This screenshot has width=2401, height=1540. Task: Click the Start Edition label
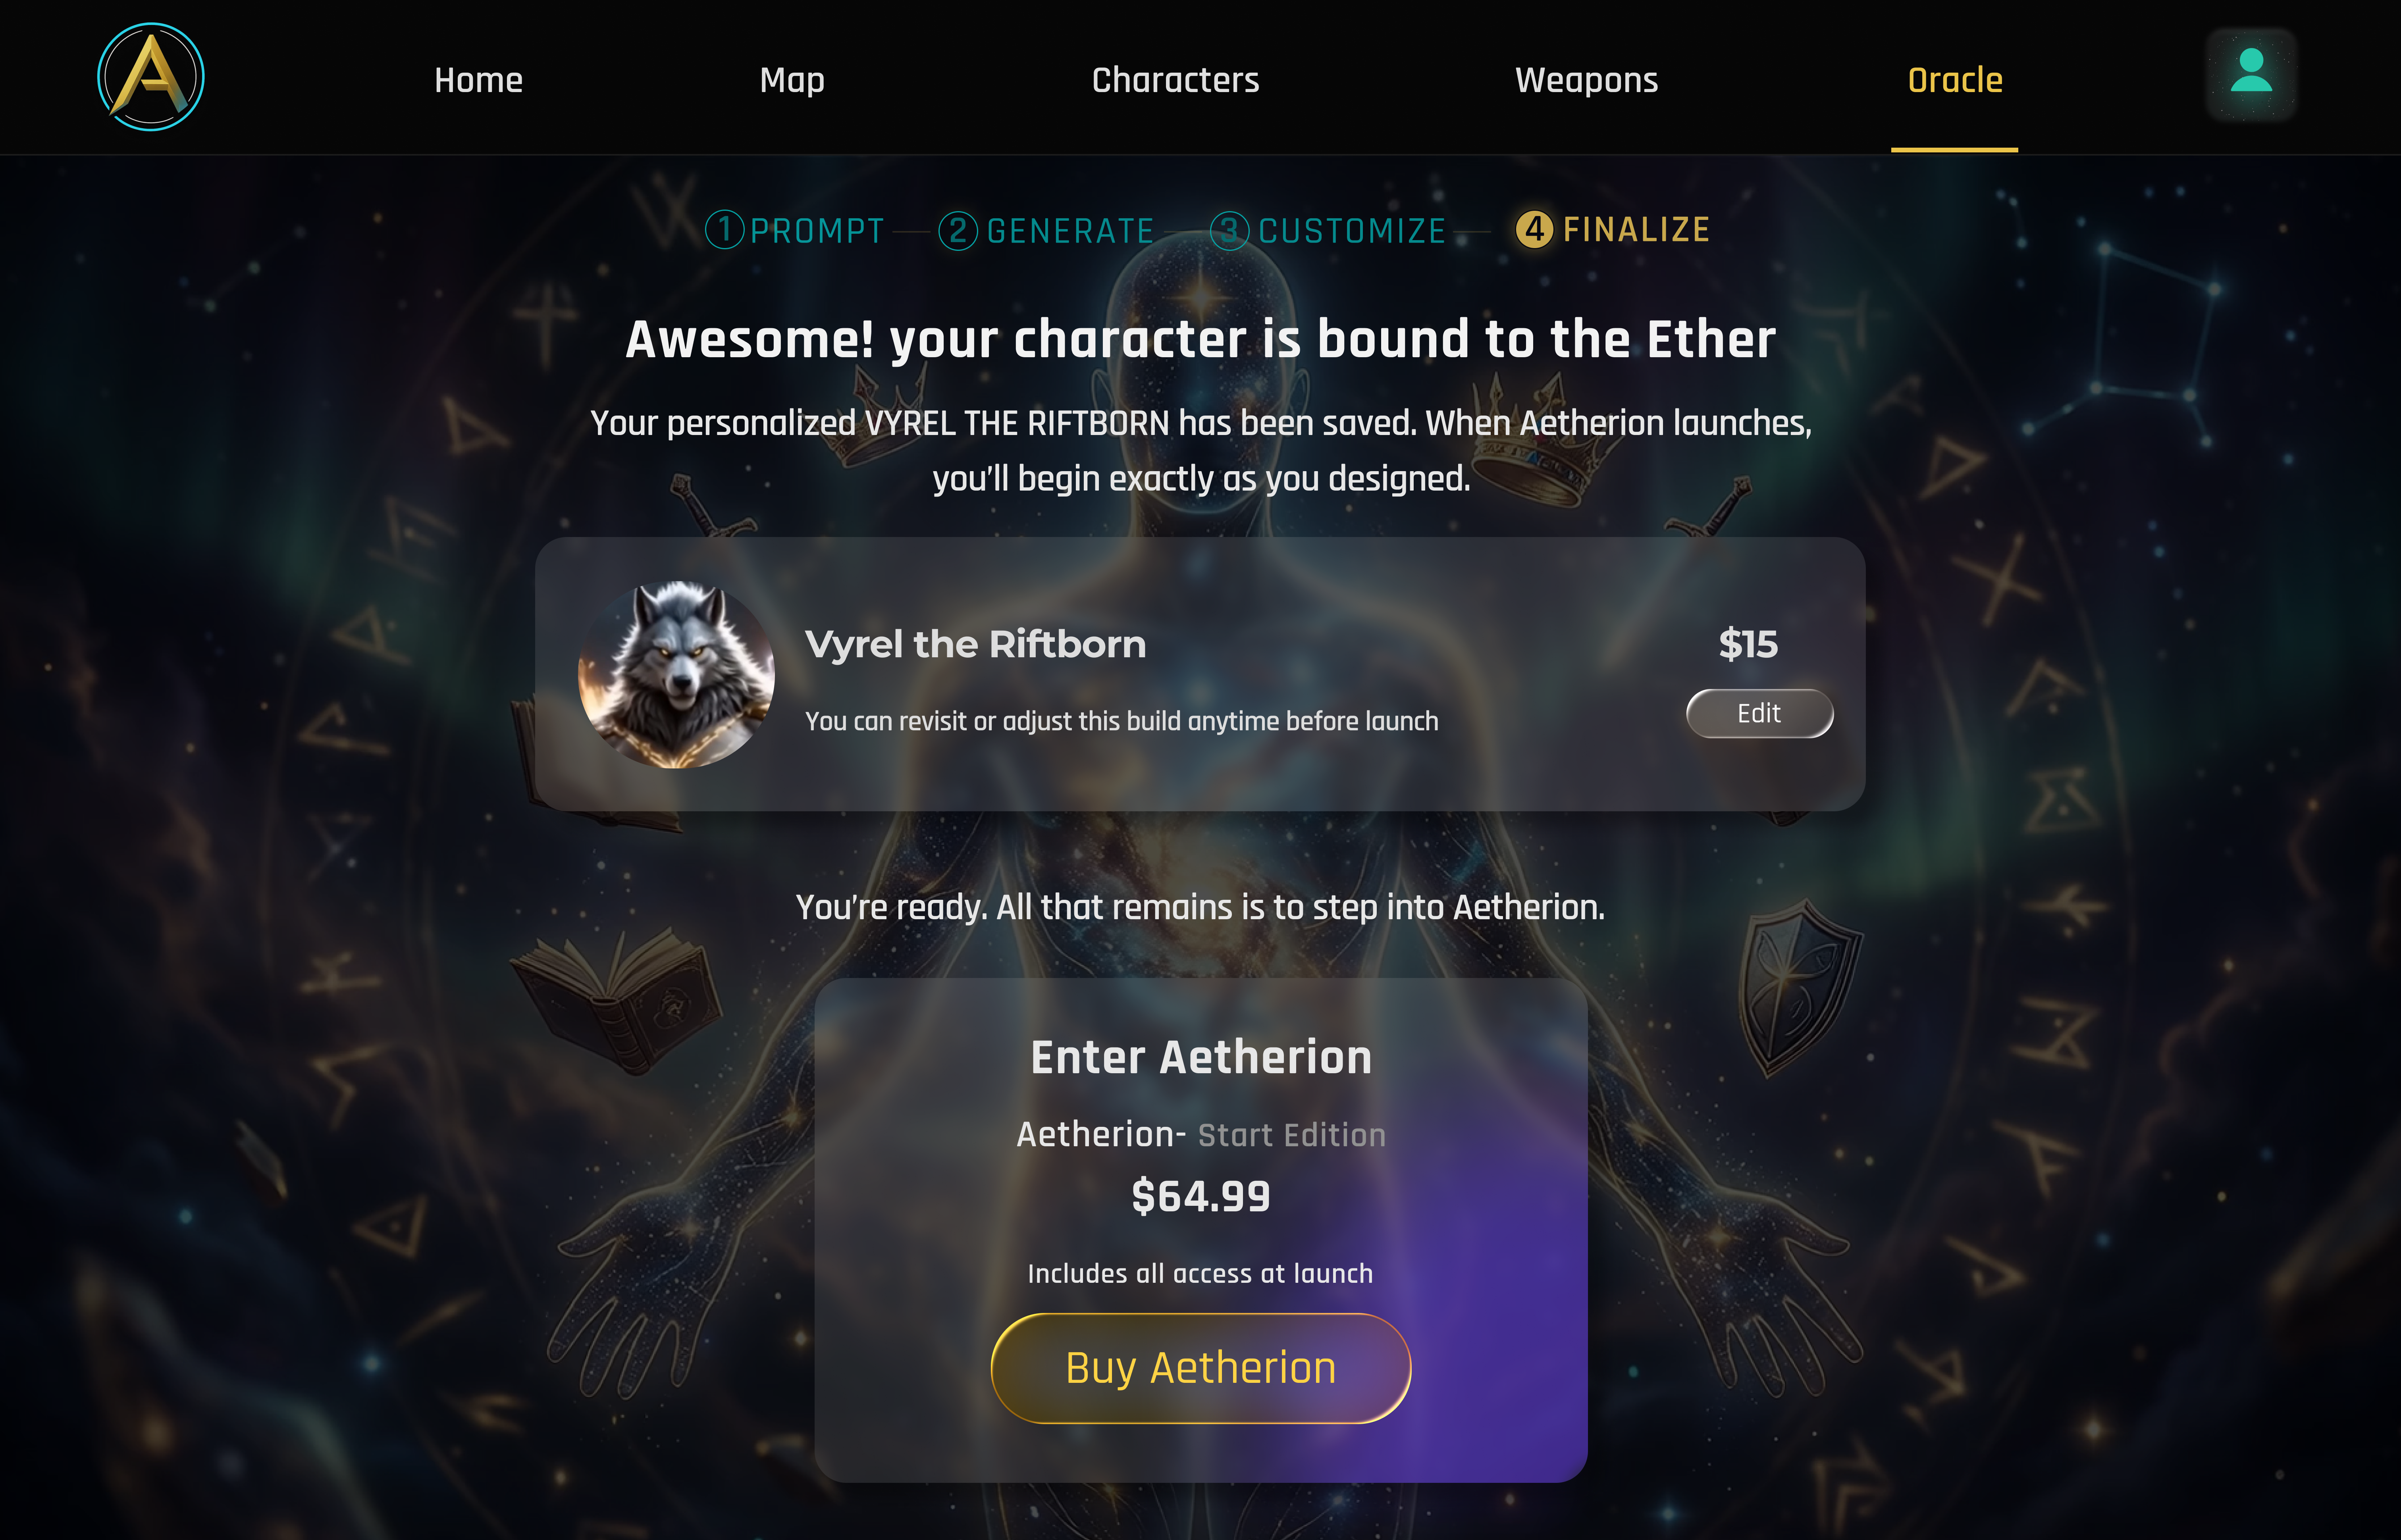pos(1291,1135)
